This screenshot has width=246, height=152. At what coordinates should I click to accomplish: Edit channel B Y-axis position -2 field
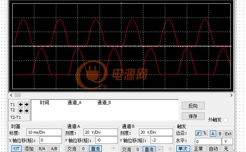(162, 140)
